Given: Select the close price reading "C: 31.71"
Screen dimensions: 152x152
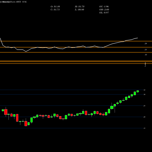Looking at the screenshot, I should coord(55,10).
